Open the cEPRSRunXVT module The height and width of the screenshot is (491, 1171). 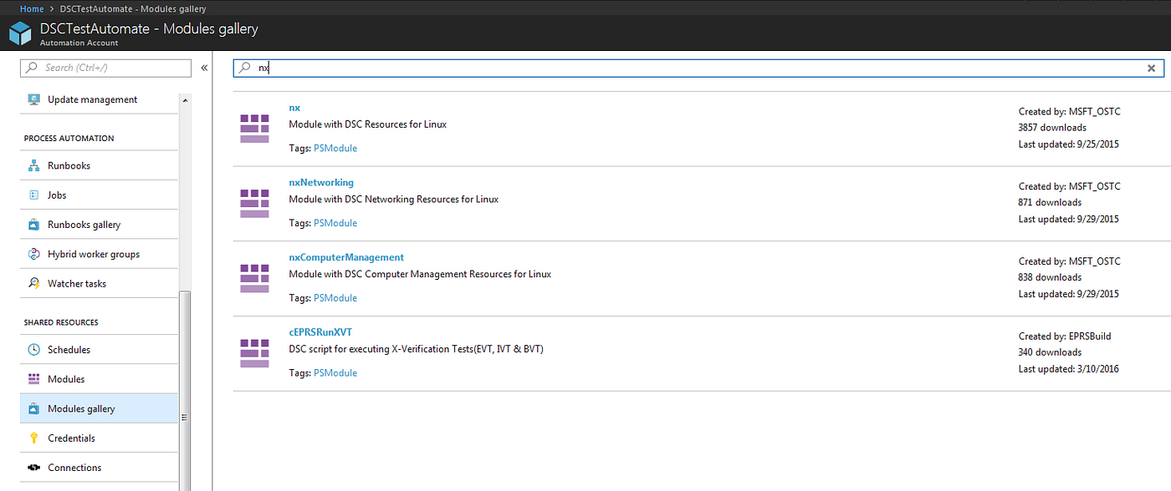[x=320, y=332]
